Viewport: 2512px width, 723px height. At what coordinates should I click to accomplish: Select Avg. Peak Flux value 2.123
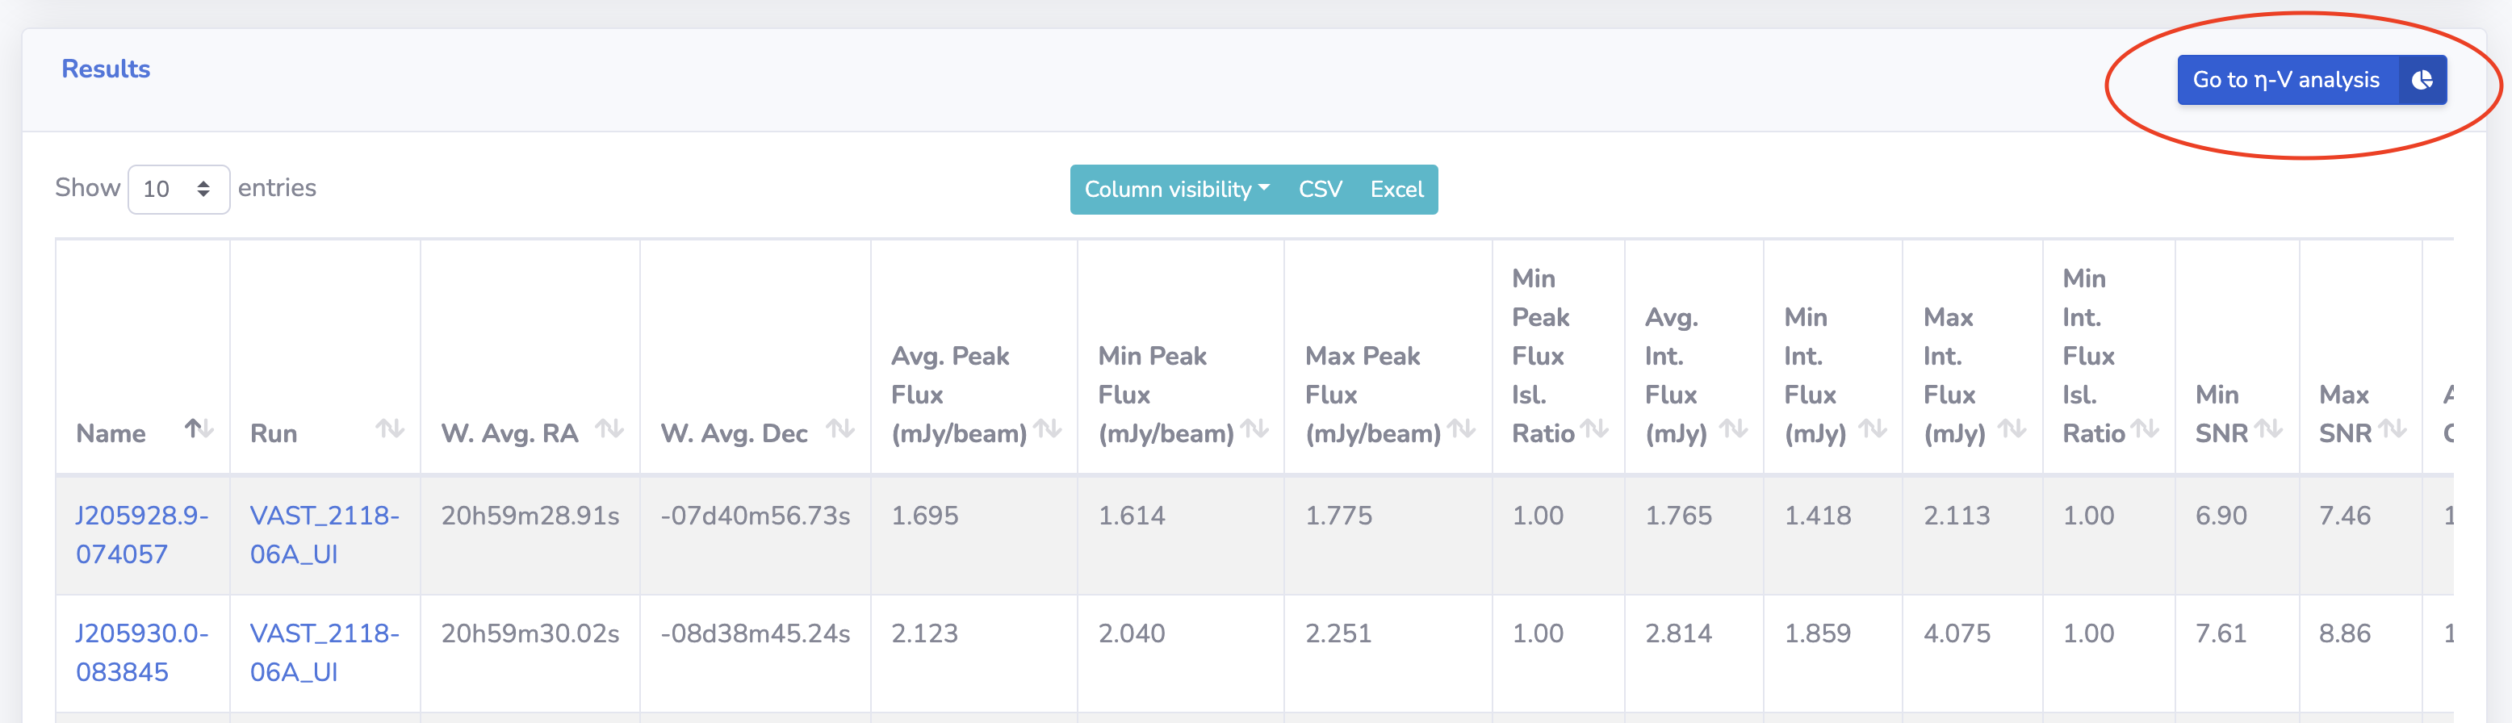(x=924, y=633)
